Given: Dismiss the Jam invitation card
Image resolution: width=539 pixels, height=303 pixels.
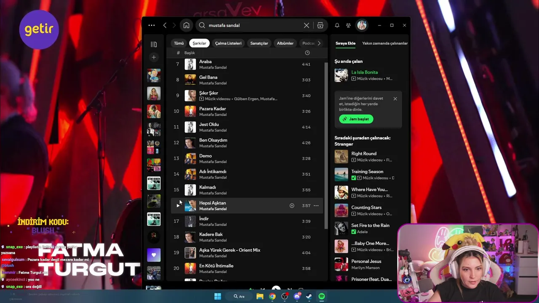Looking at the screenshot, I should [395, 98].
